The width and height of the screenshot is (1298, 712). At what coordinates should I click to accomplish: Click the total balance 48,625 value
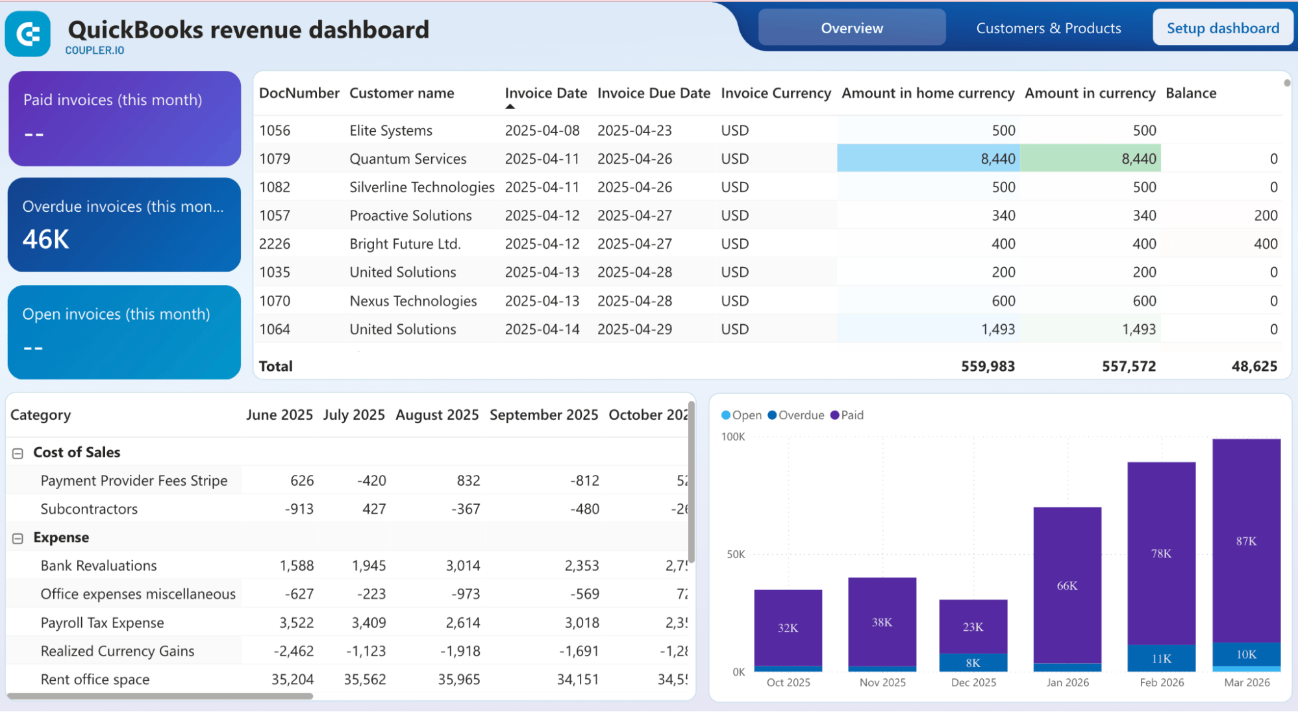tap(1254, 366)
